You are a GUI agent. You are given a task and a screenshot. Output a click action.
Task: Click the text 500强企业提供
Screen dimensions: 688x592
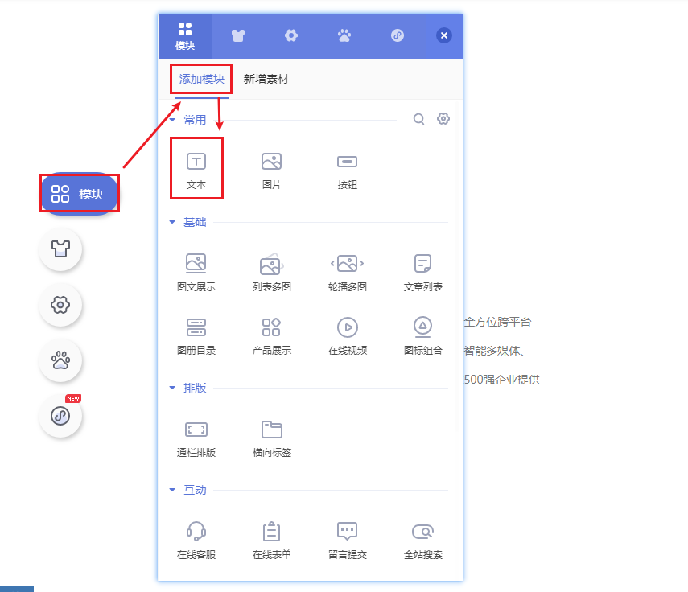tap(502, 380)
